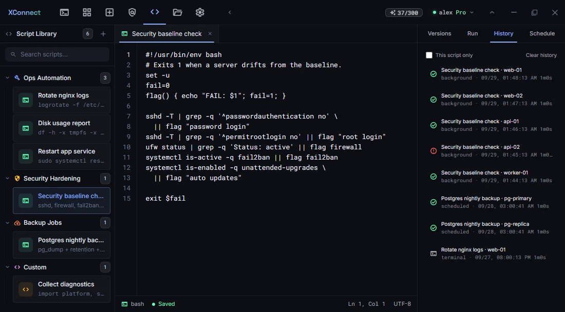Image resolution: width=565 pixels, height=312 pixels.
Task: Open the Rotate nginx logs script
Action: coord(62,100)
